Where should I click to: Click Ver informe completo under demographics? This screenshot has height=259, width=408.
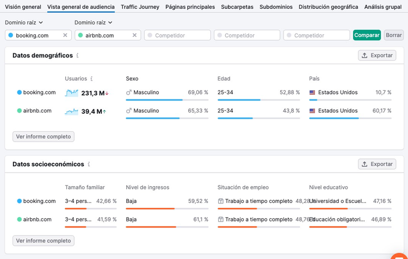coord(44,137)
